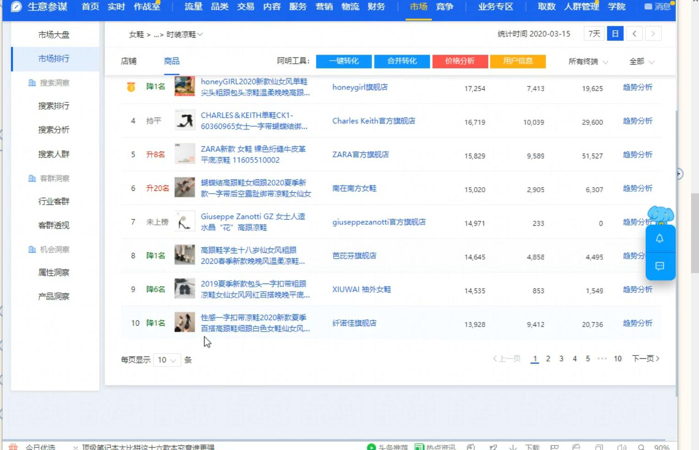Click the notification bell floating icon
699x450 pixels.
click(660, 239)
